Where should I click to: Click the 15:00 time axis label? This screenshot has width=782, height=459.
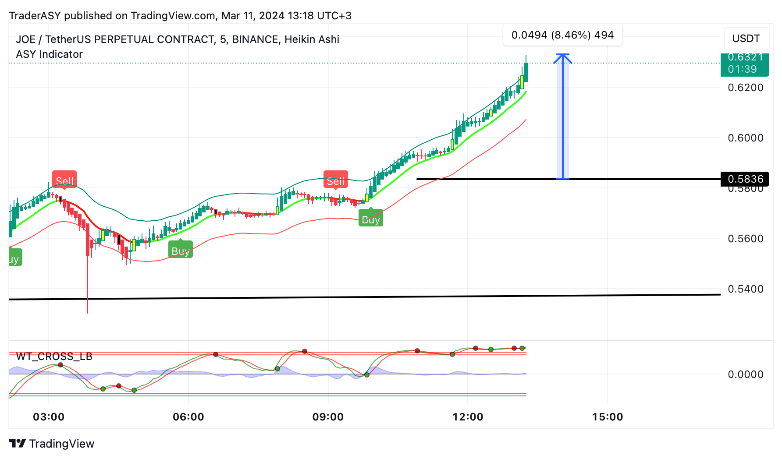608,417
